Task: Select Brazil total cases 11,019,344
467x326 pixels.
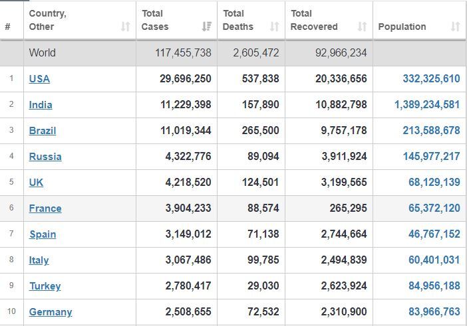Action: coord(186,130)
